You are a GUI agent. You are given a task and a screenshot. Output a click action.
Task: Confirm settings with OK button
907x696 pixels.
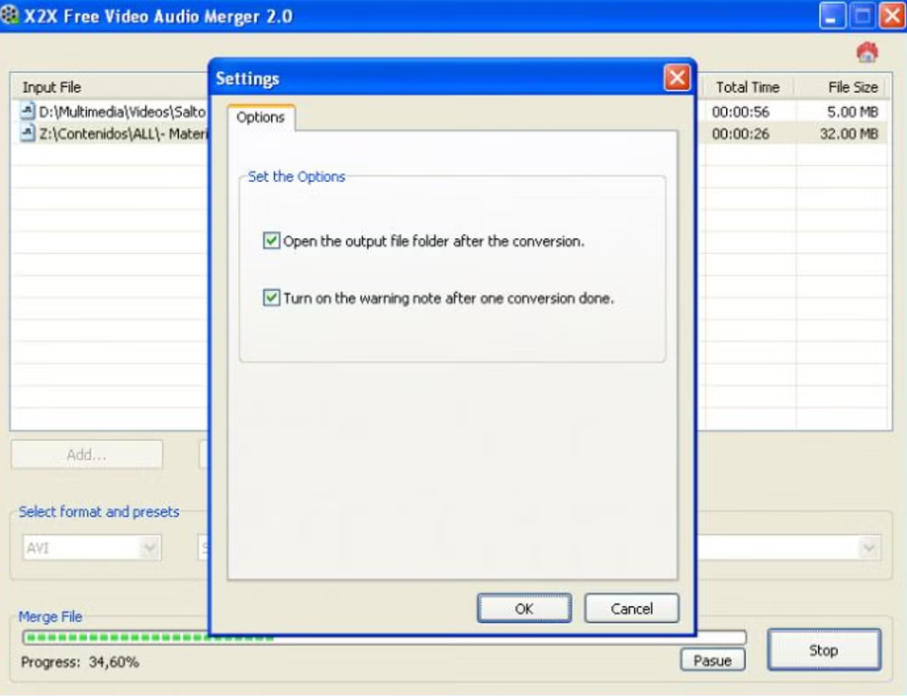pyautogui.click(x=524, y=609)
